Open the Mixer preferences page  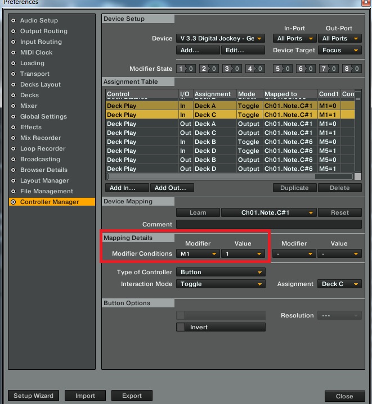click(29, 106)
